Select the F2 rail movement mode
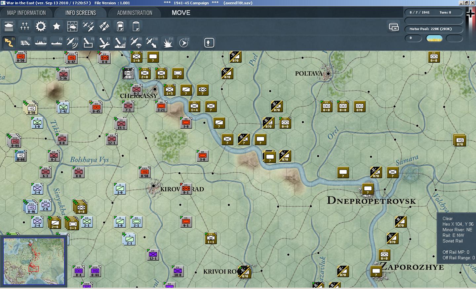Image resolution: width=476 pixels, height=289 pixels. coord(25,43)
